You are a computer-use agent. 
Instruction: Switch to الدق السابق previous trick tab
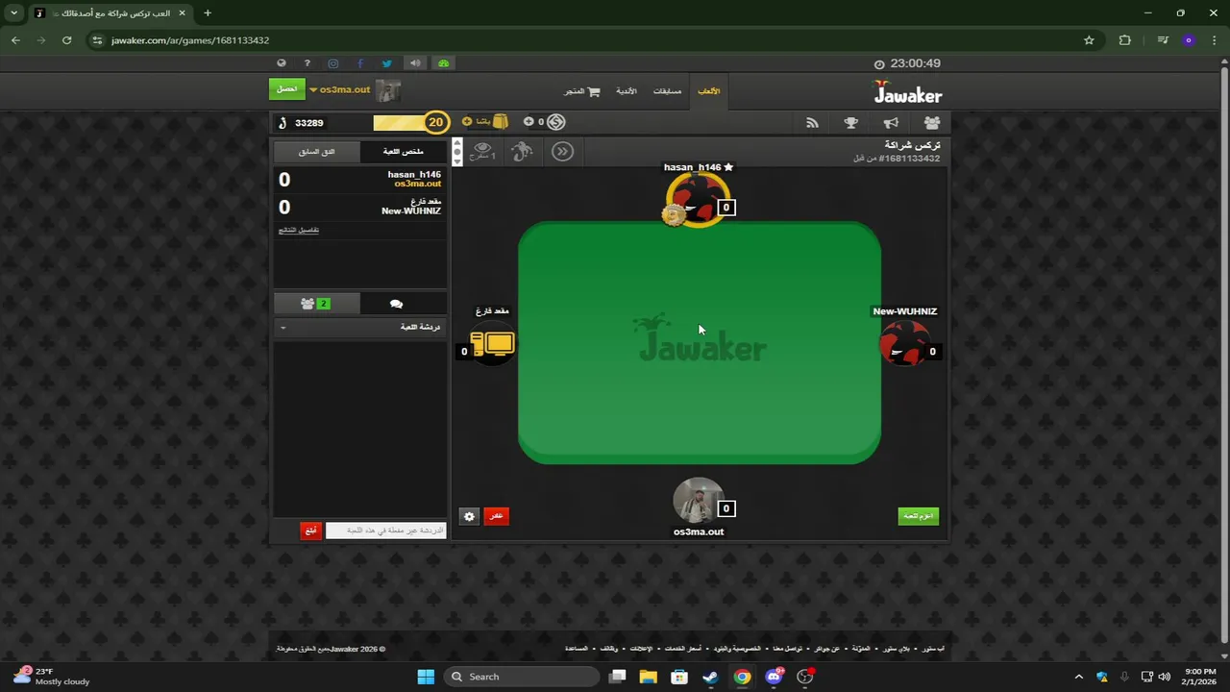pyautogui.click(x=316, y=152)
